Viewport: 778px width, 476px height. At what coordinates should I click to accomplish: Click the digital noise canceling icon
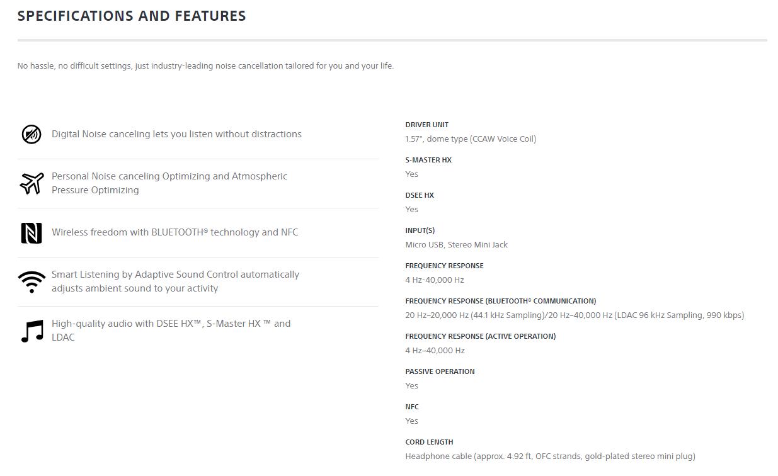point(31,134)
